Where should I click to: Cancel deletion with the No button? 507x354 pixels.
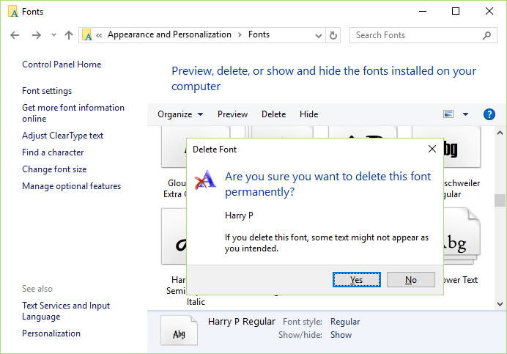[x=410, y=279]
